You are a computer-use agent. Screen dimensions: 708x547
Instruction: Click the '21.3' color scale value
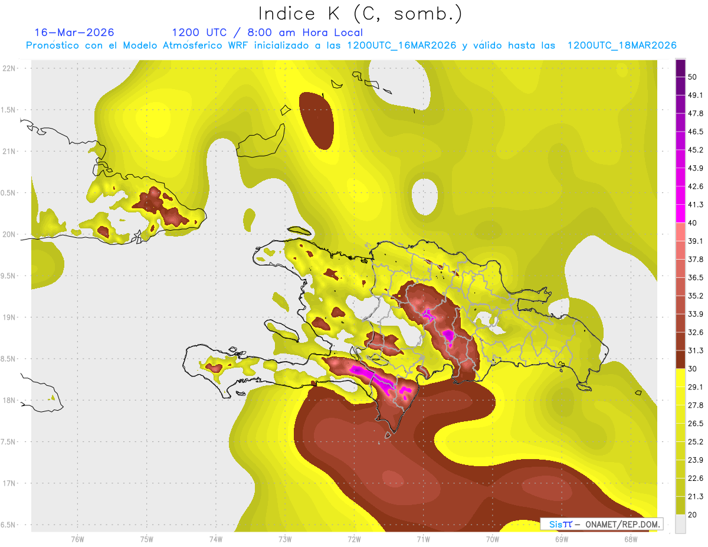click(x=696, y=496)
